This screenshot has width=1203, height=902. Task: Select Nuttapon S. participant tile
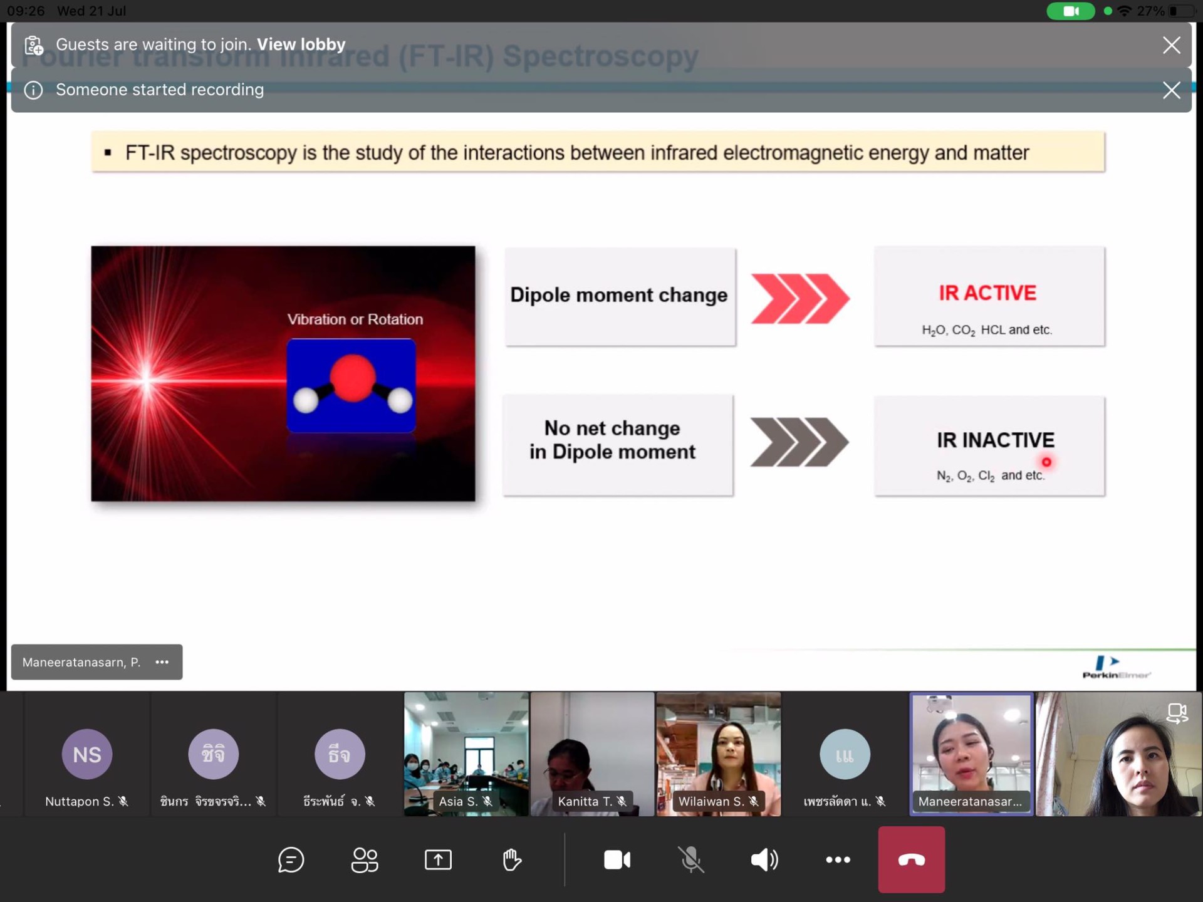(x=87, y=754)
